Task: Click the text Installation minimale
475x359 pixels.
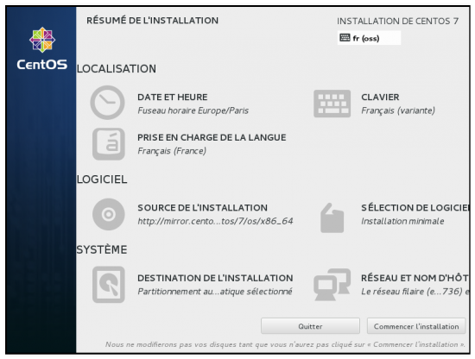Action: click(x=402, y=221)
